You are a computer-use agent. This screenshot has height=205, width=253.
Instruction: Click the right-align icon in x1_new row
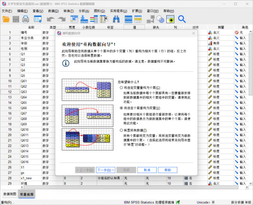pos(186,178)
